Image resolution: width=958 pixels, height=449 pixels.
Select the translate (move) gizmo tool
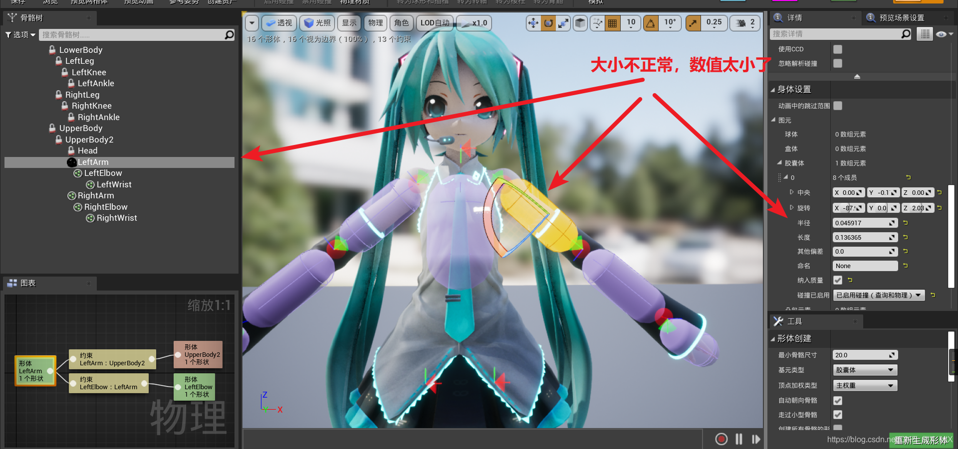click(x=533, y=23)
